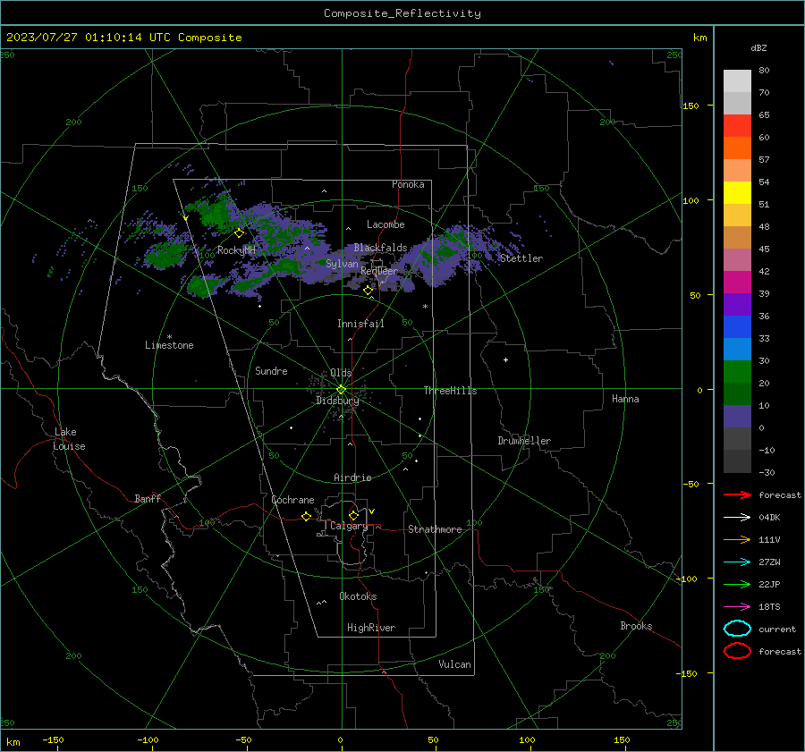Click the RockyMH label
This screenshot has width=805, height=752.
(x=236, y=250)
